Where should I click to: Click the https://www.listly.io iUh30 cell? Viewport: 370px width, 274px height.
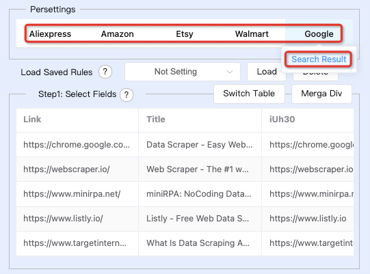pyautogui.click(x=308, y=219)
